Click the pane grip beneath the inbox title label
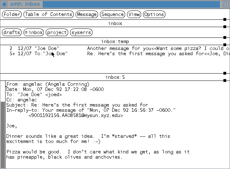This screenshot has height=169, width=230. pyautogui.click(x=225, y=27)
